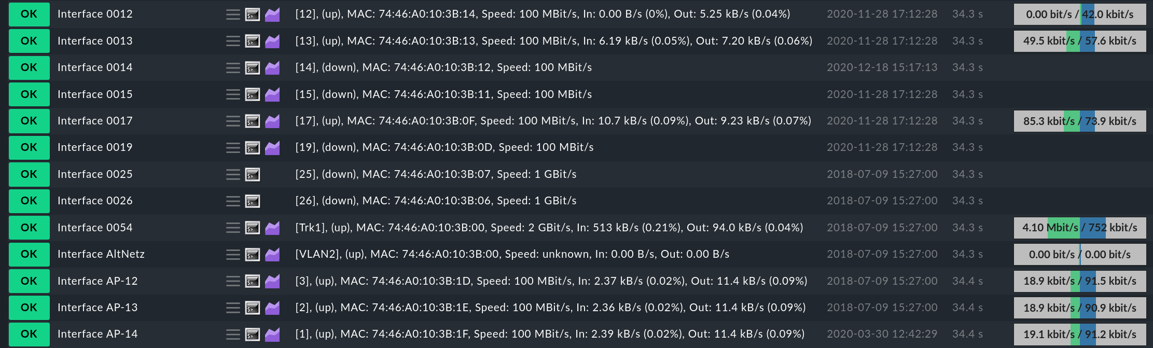The height and width of the screenshot is (348, 1153).
Task: Click OK status badge of Interface 0012
Action: [x=29, y=14]
